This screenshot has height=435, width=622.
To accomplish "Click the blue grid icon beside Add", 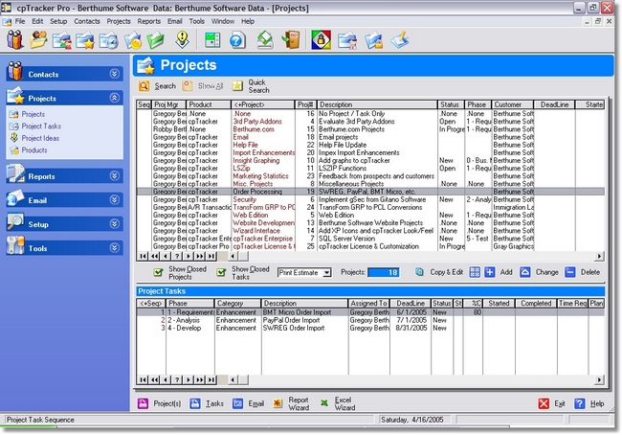I will [475, 272].
